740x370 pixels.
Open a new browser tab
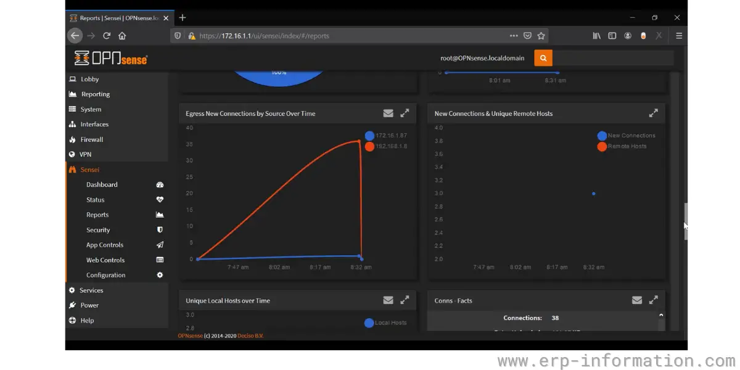click(183, 18)
